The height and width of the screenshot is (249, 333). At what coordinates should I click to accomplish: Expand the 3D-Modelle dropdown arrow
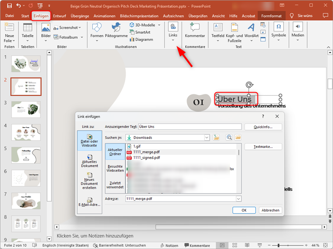(159, 25)
